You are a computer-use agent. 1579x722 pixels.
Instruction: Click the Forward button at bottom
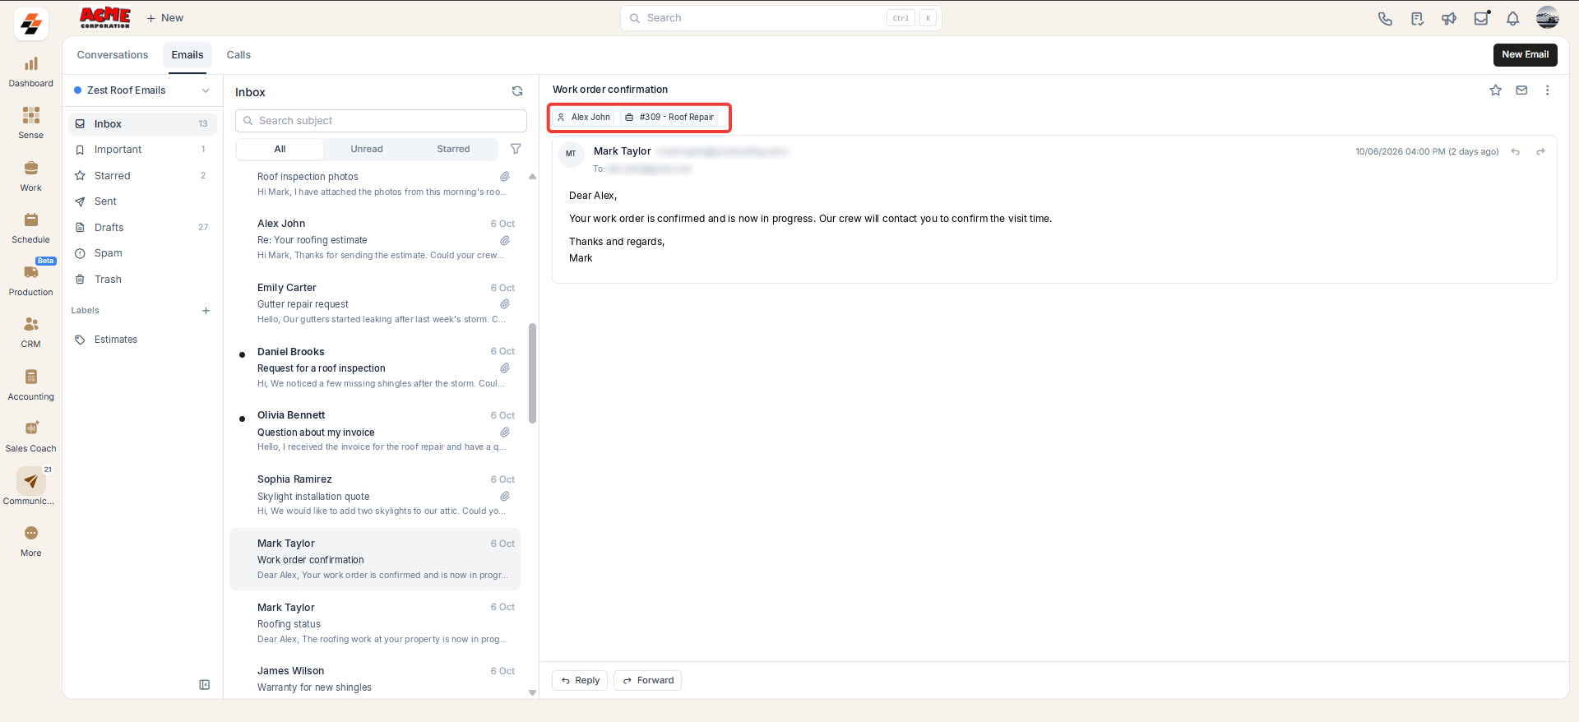647,680
